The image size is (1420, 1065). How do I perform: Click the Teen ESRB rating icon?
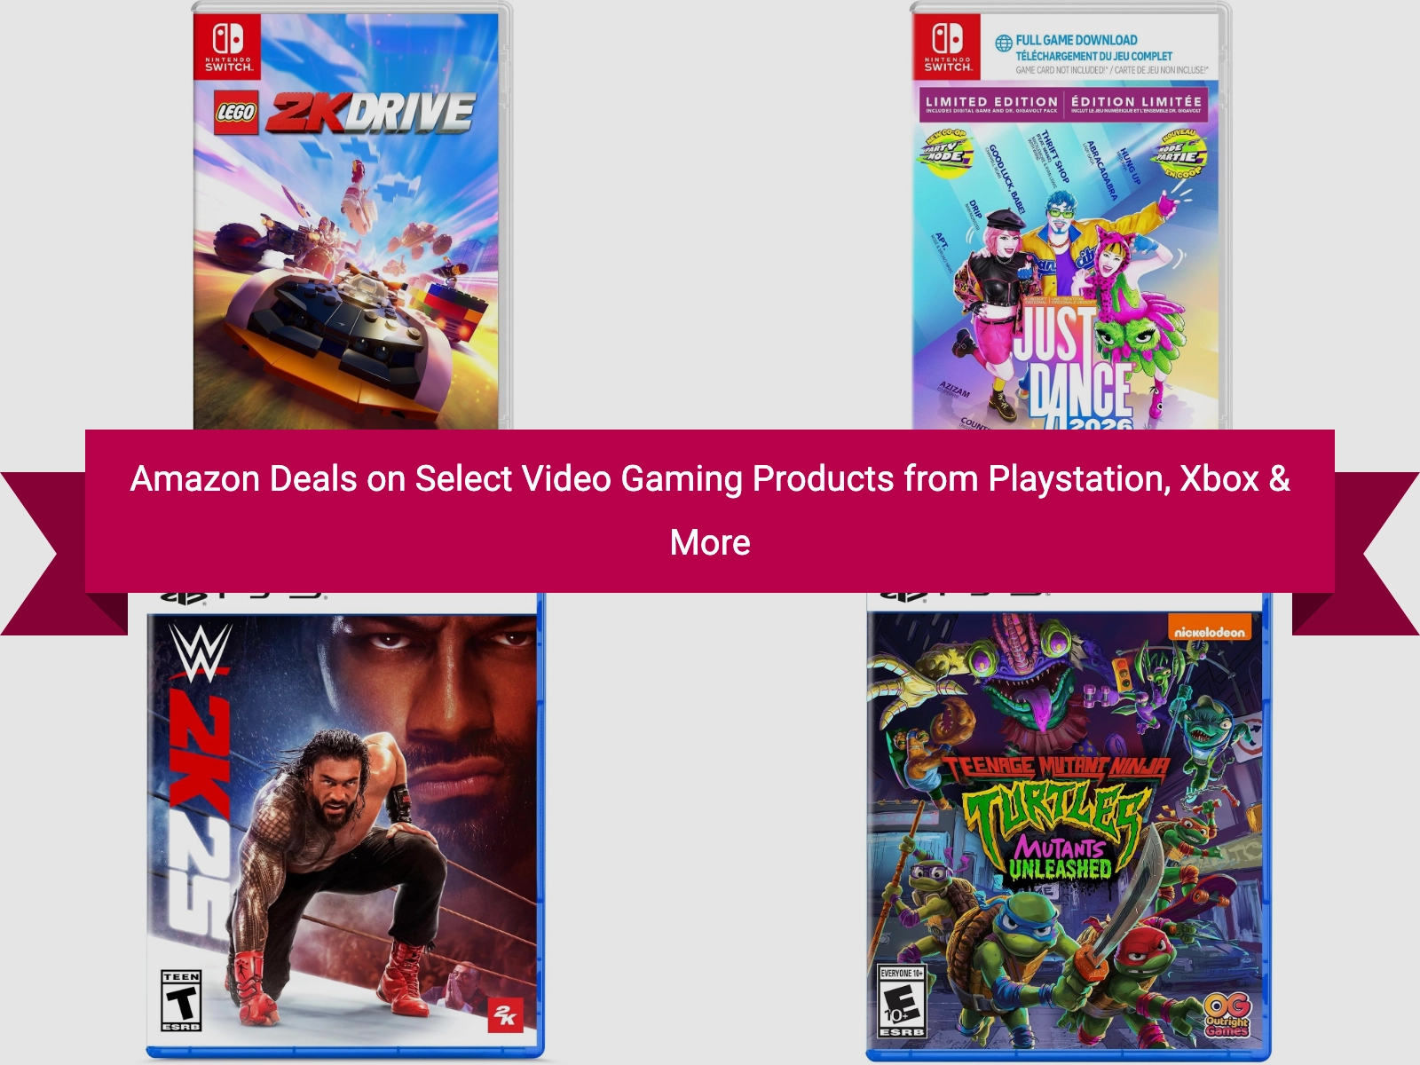(181, 1000)
